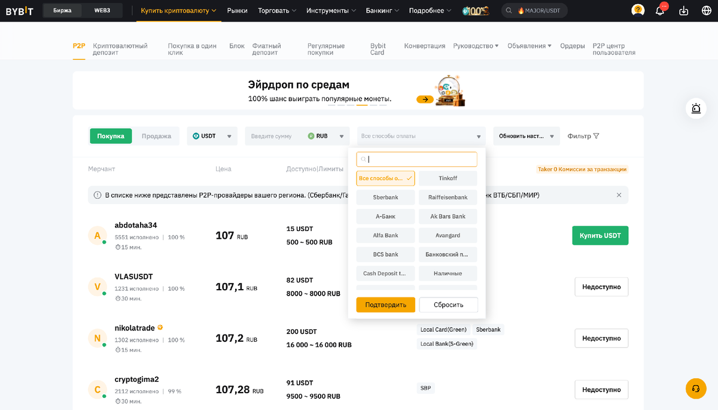Click the alarm widget on right edge
Screen dimensions: 718x410
(696, 108)
